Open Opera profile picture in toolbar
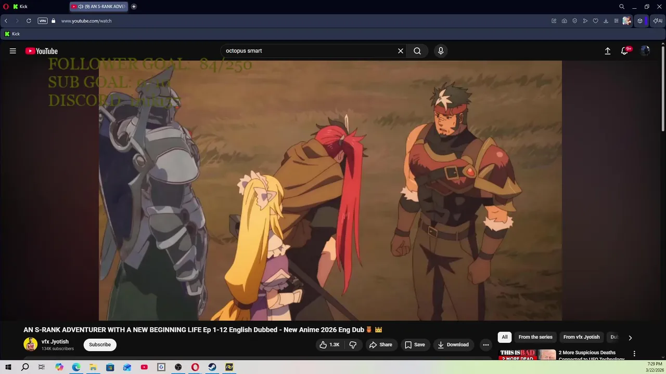 (x=627, y=21)
